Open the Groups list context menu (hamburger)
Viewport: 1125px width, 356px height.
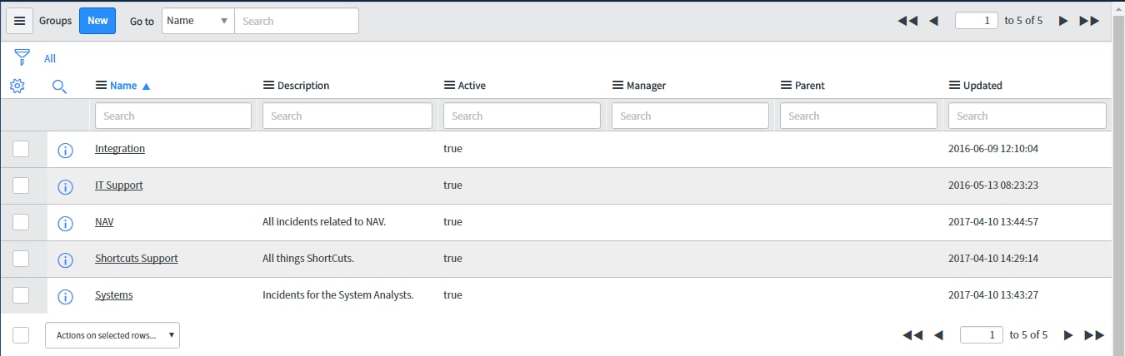(x=20, y=21)
